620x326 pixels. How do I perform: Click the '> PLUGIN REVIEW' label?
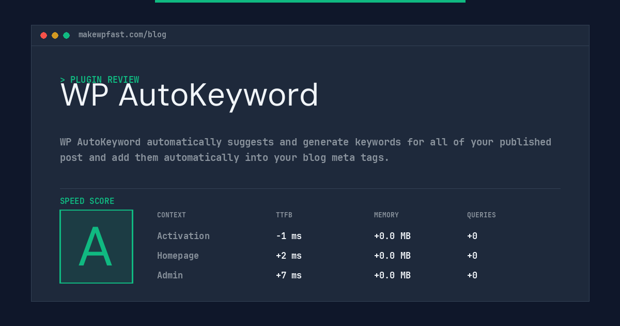coord(100,80)
